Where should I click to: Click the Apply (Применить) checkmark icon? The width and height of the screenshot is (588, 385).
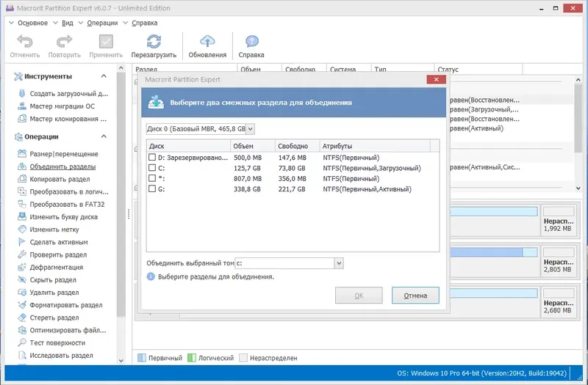coord(106,42)
